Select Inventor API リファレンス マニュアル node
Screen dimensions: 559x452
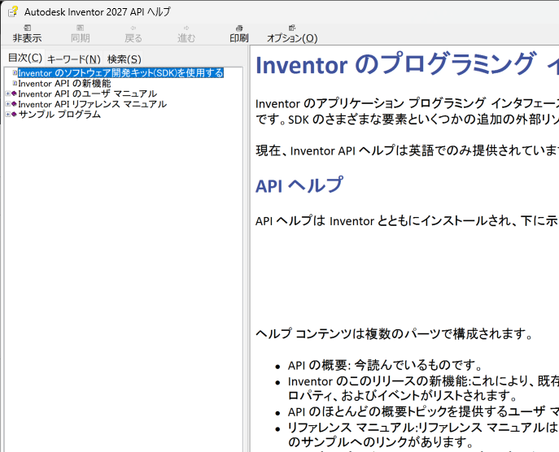click(92, 104)
